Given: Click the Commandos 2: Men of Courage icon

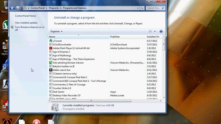Looking at the screenshot, I should coord(51,84).
